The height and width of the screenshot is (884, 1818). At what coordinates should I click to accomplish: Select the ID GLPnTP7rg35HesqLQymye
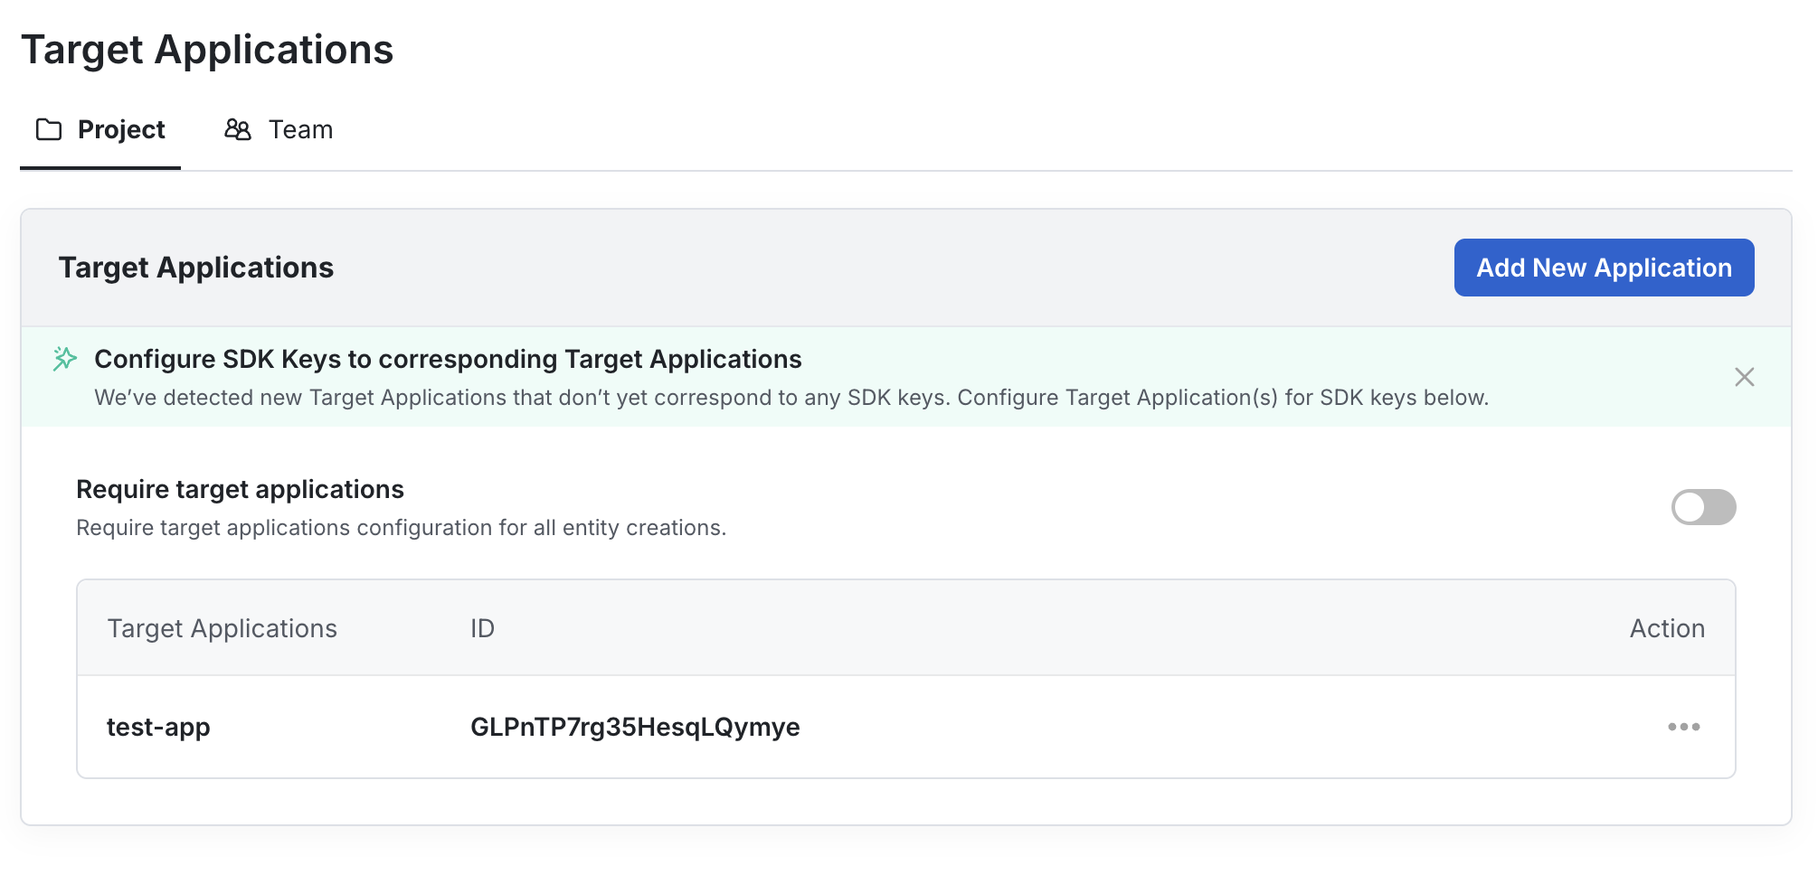pyautogui.click(x=634, y=726)
